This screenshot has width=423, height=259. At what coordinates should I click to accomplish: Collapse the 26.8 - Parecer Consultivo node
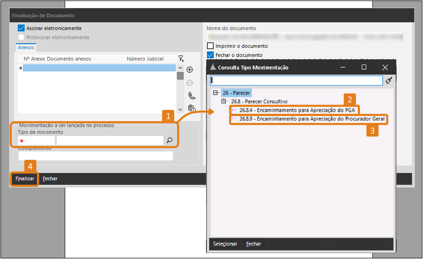tap(224, 102)
